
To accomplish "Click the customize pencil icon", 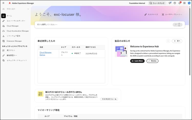I will tap(145, 15).
